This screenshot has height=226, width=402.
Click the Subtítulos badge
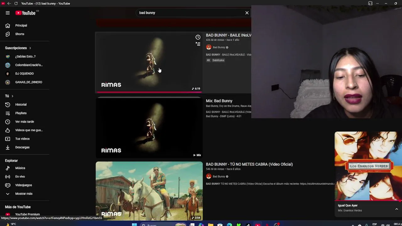(x=218, y=60)
